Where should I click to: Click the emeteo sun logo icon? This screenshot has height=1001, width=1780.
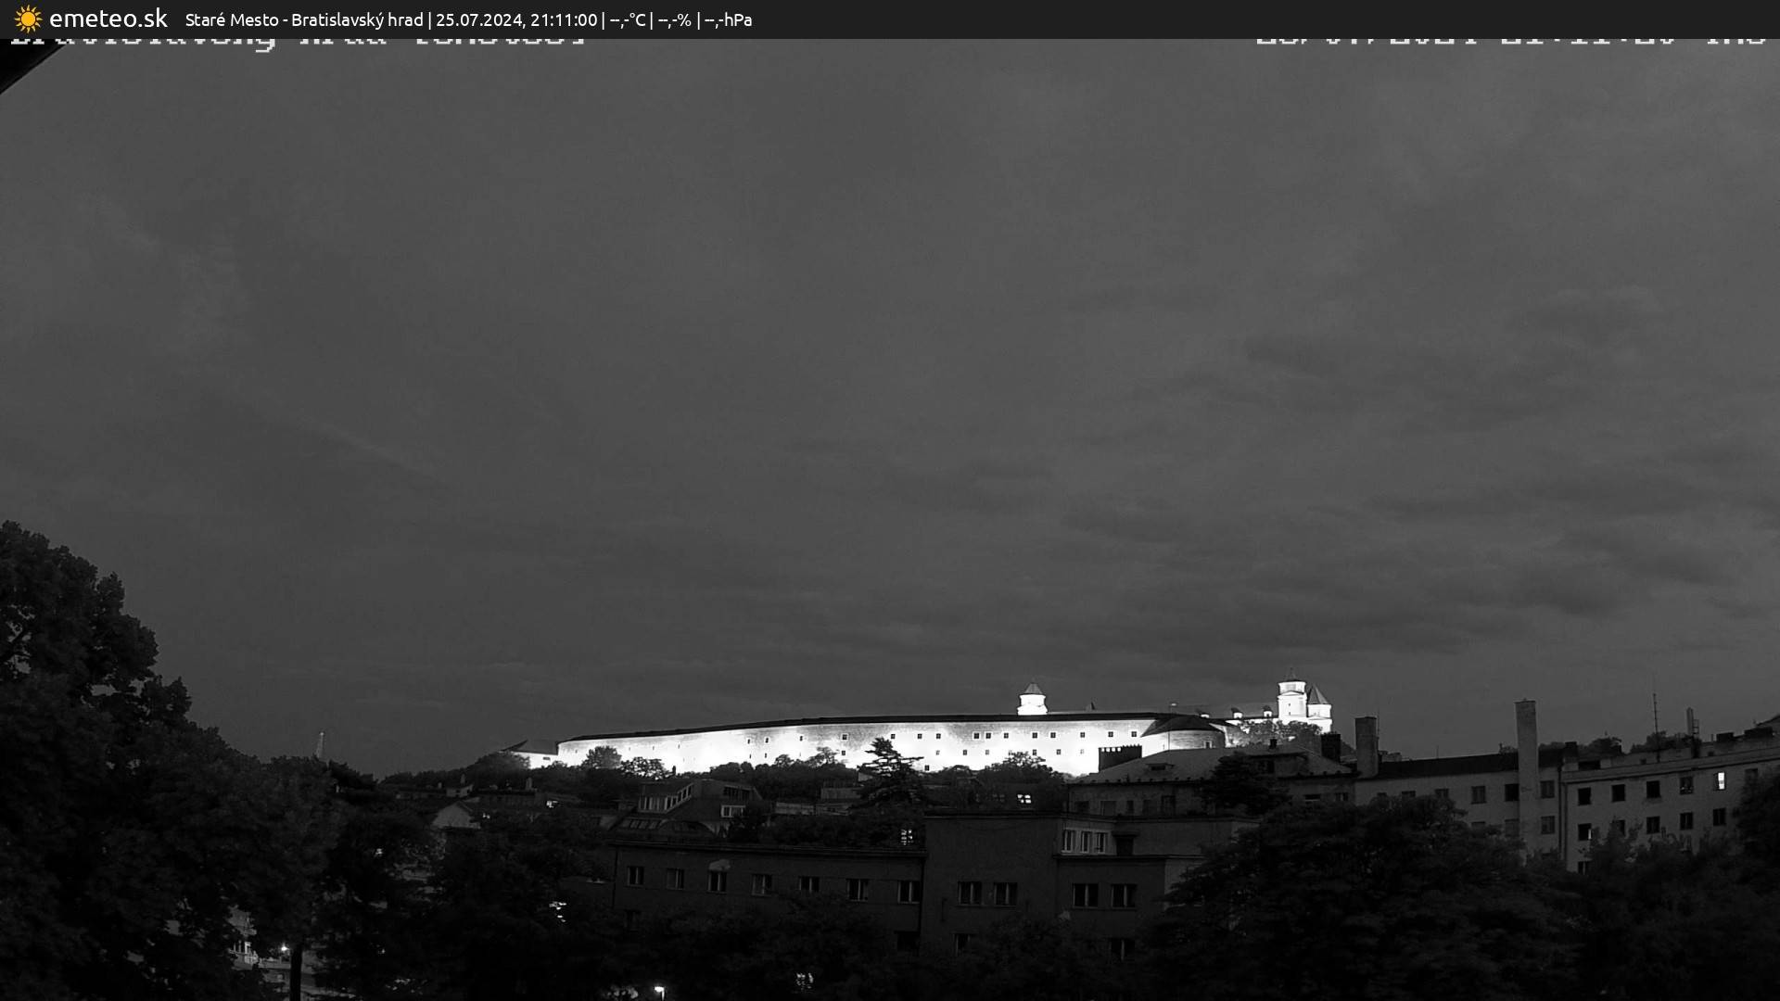coord(28,19)
